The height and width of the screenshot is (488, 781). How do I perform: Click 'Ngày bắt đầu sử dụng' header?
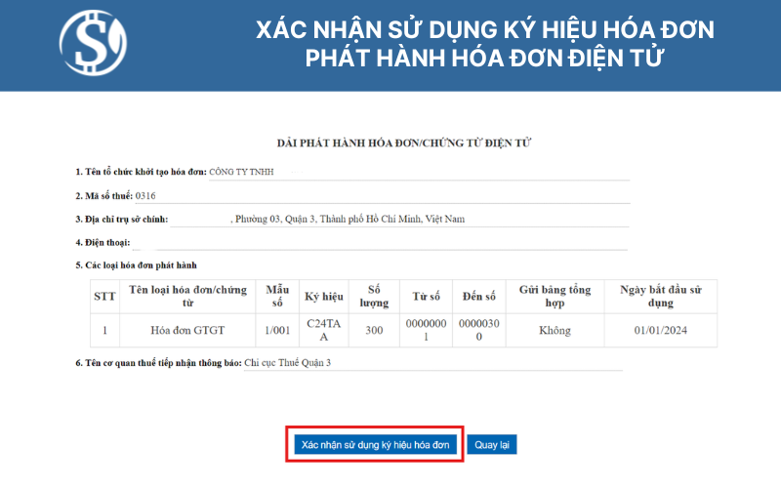661,297
